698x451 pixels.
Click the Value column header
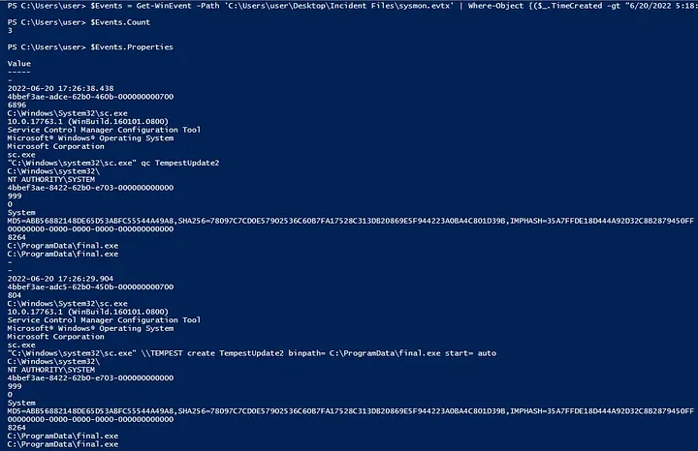(18, 64)
